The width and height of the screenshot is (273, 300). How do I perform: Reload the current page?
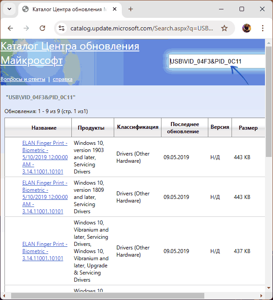click(42, 28)
